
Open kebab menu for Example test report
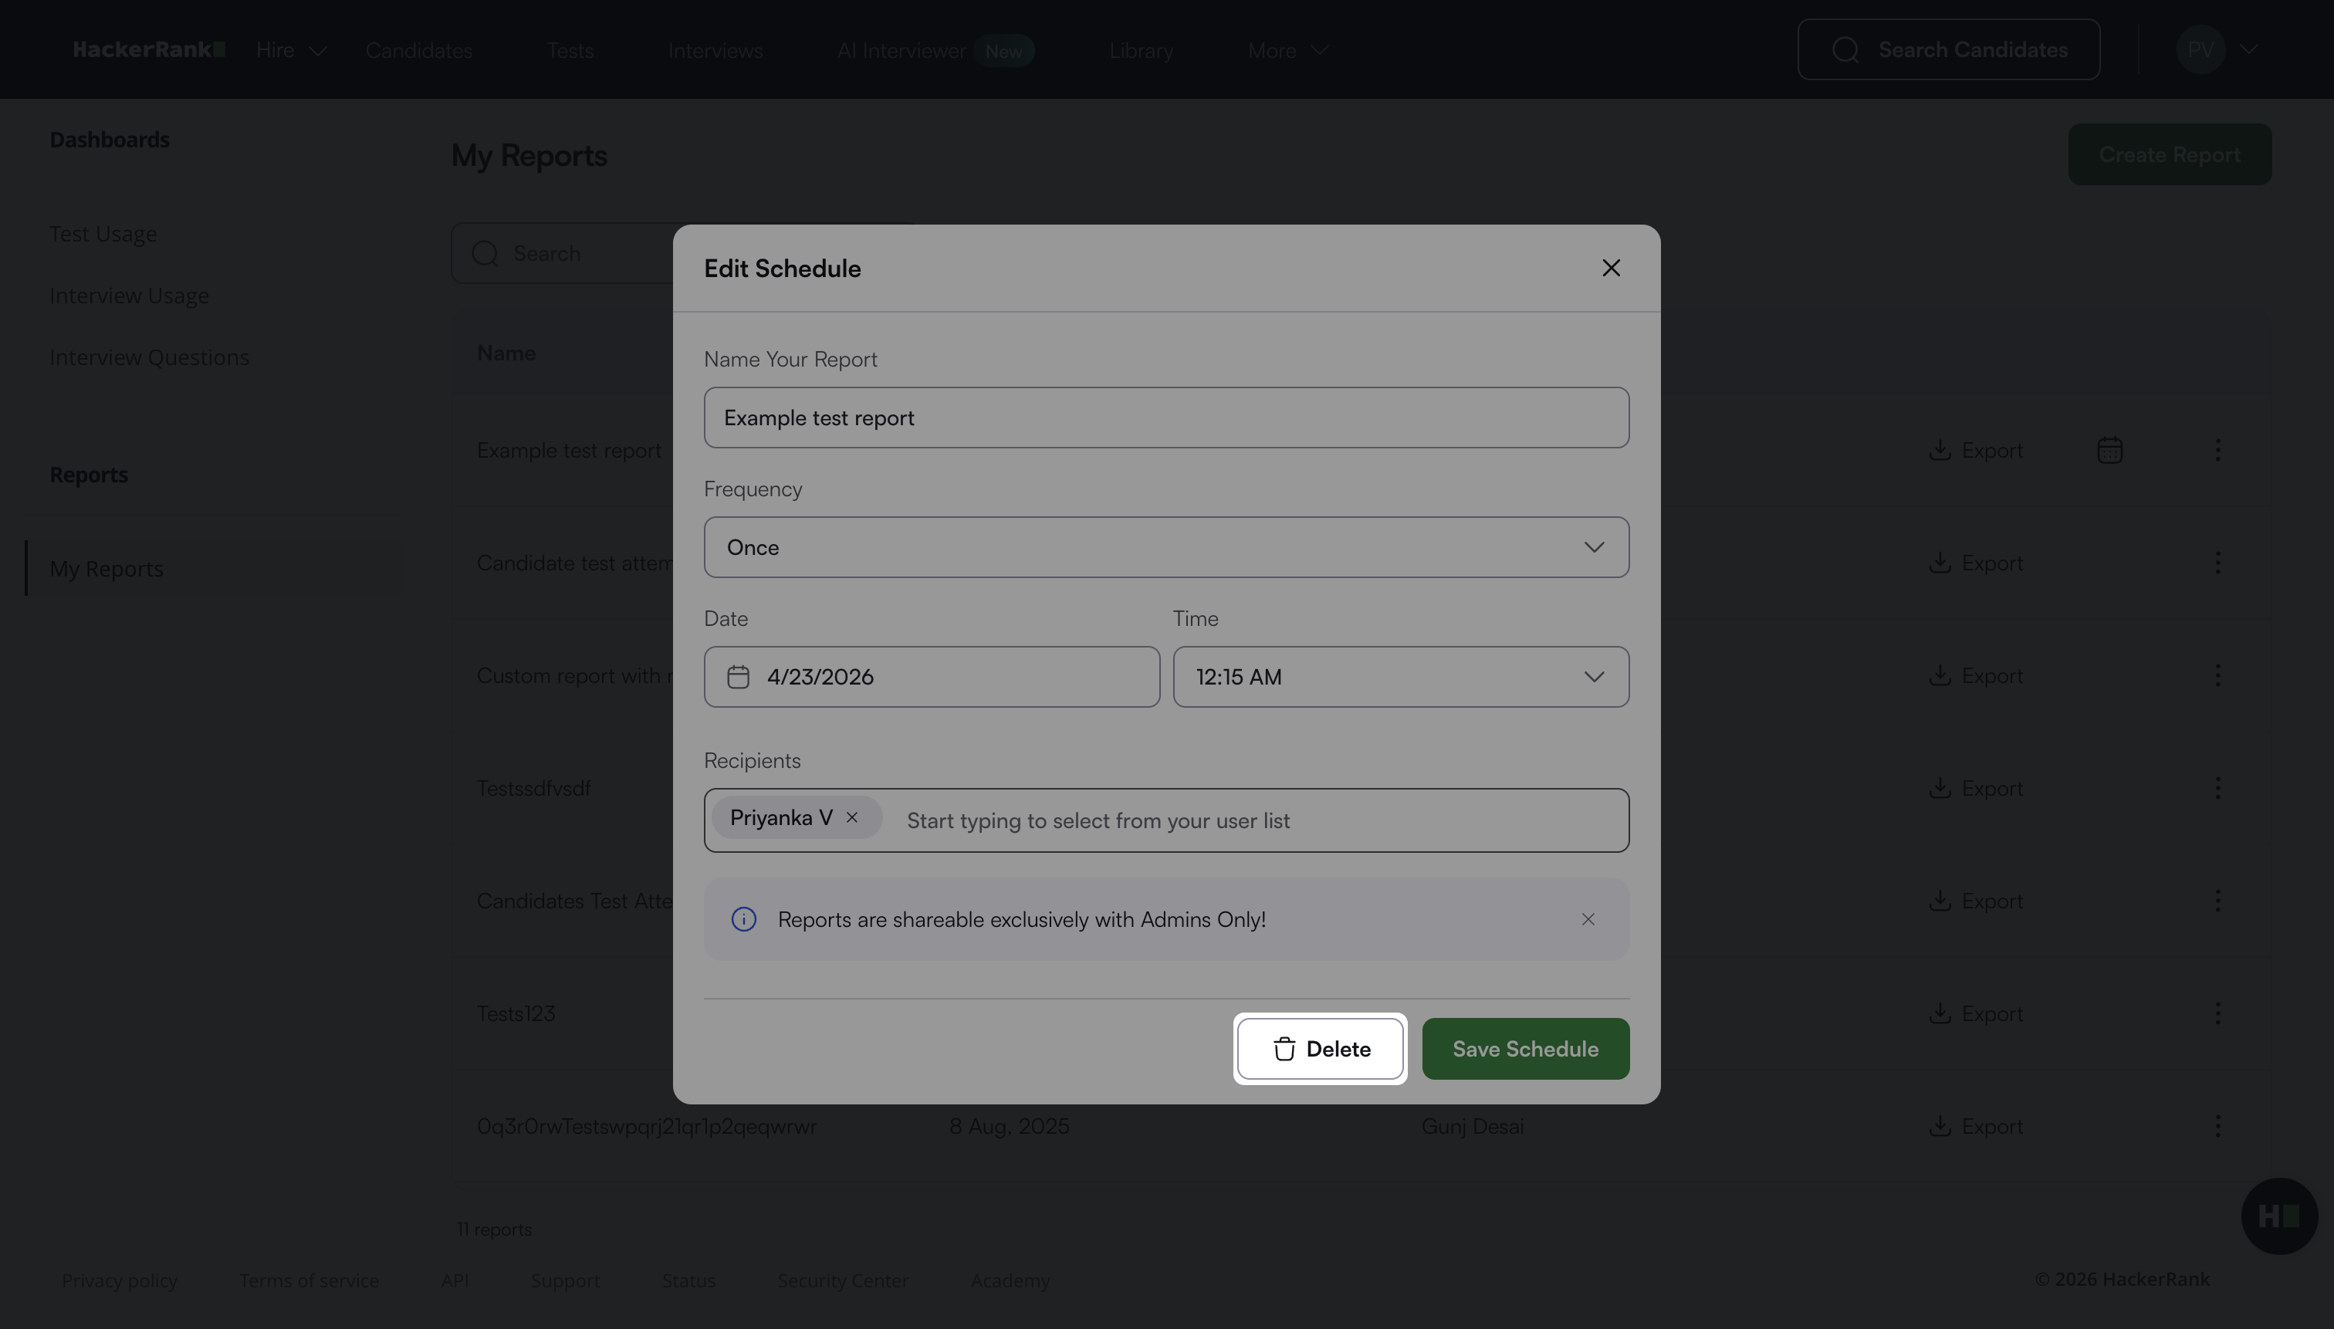(2218, 450)
